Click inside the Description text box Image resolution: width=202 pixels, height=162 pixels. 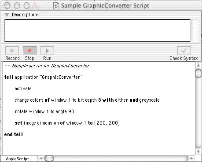pyautogui.click(x=98, y=30)
